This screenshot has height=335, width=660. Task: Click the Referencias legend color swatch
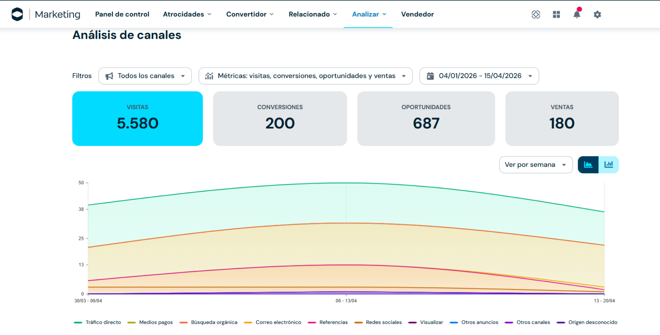pyautogui.click(x=312, y=322)
